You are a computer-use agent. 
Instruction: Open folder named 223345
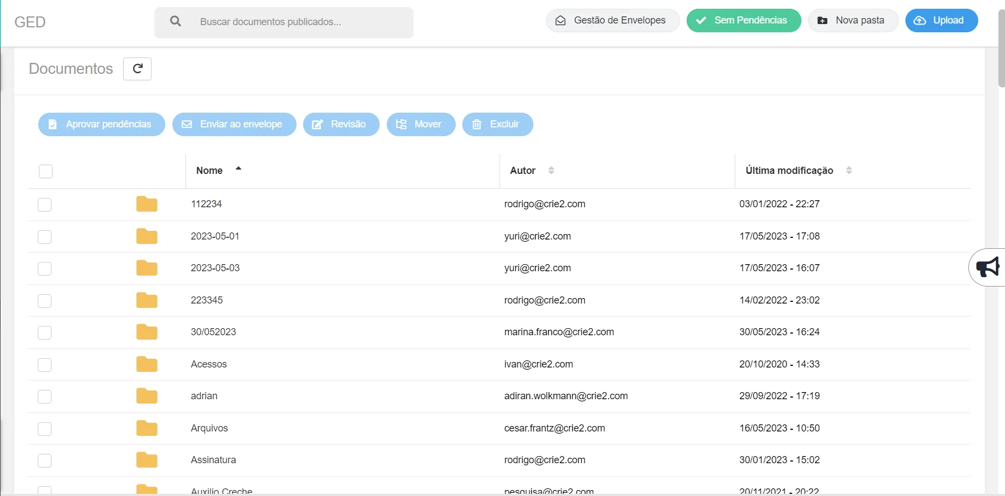[x=207, y=300]
